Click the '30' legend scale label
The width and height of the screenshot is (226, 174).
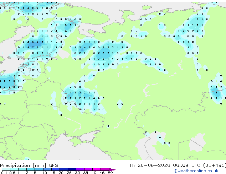(77, 173)
